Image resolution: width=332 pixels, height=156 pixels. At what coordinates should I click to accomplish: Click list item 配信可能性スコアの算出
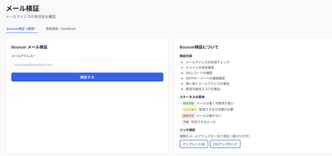coord(203,89)
